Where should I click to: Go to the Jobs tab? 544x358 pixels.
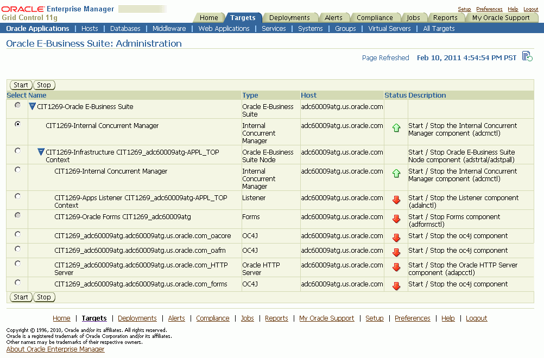tap(413, 18)
